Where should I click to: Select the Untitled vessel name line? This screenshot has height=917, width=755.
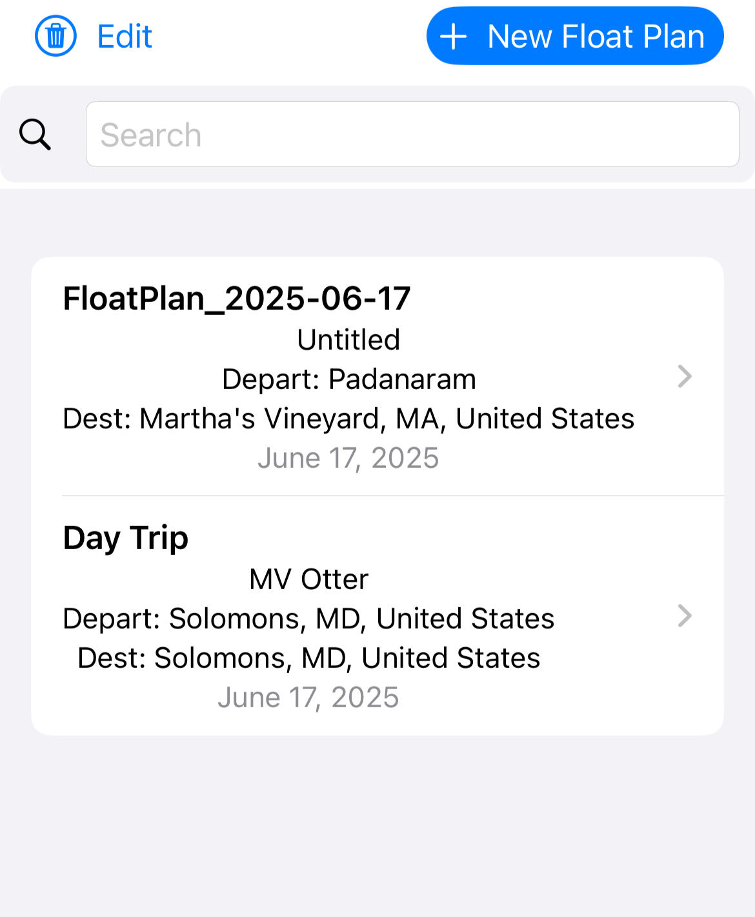(x=348, y=340)
